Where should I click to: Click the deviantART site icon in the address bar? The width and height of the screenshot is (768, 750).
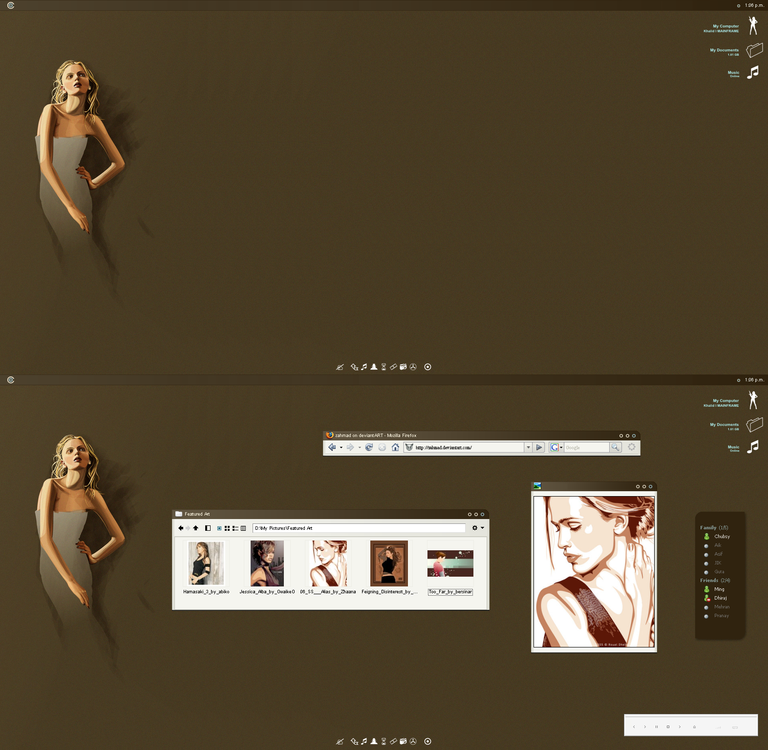click(x=409, y=447)
